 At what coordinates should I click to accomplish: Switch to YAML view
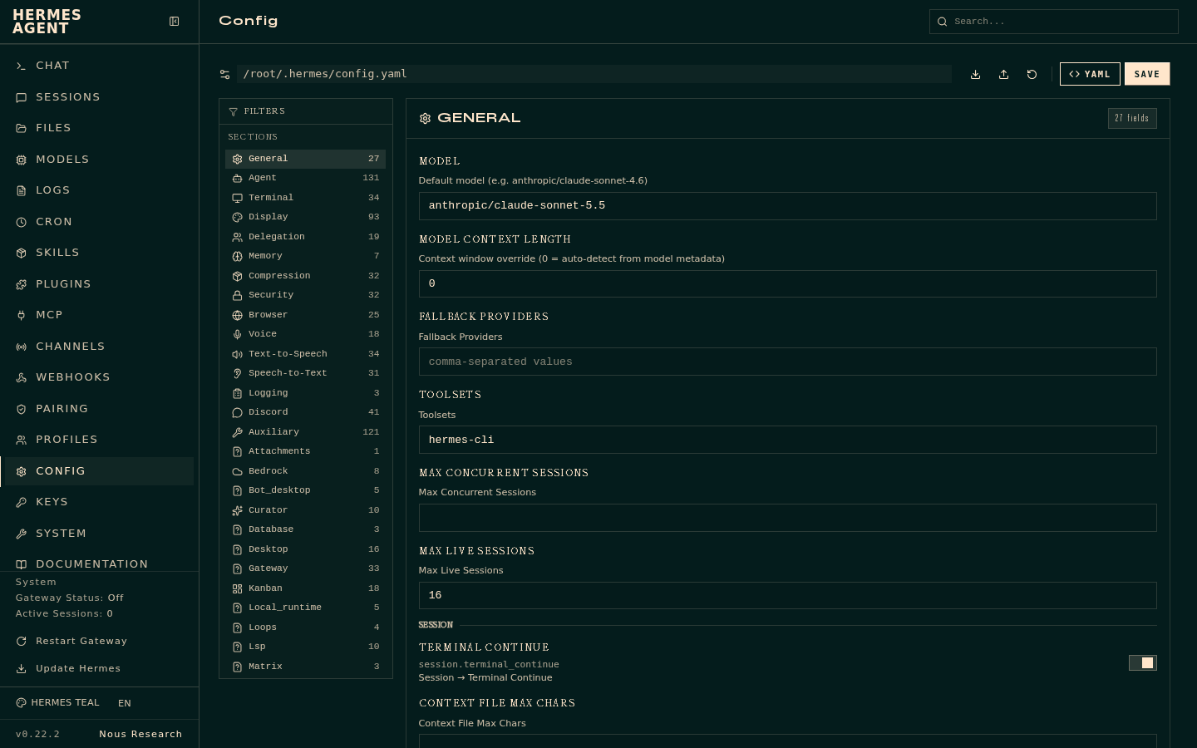1090,74
